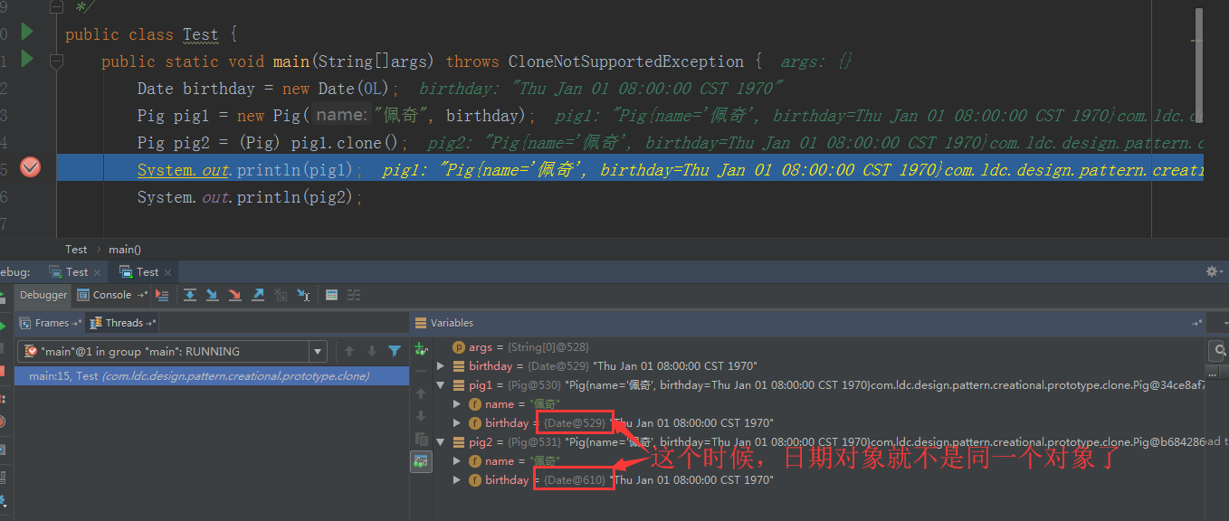
Task: Select previous frame up arrow
Action: coord(349,351)
